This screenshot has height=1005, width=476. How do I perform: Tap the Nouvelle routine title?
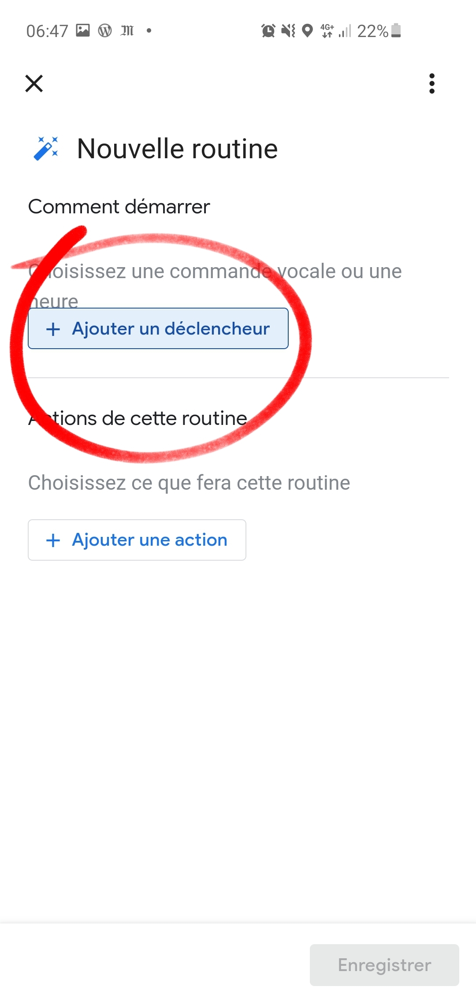tap(177, 149)
